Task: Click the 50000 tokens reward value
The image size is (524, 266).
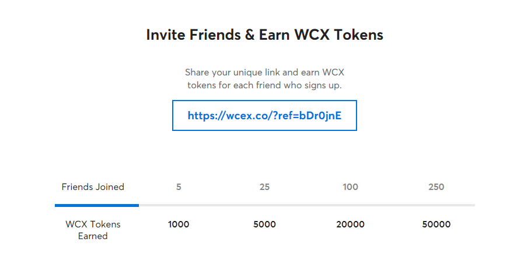Action: tap(436, 224)
